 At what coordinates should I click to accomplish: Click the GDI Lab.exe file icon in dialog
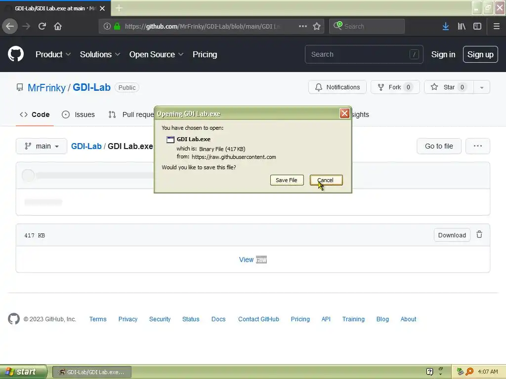(x=170, y=140)
